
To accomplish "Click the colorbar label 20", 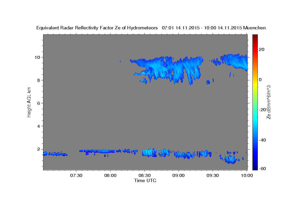I will tap(261, 49).
